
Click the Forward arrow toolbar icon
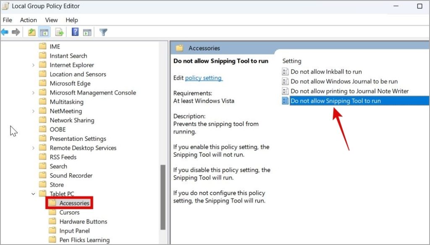click(x=16, y=32)
